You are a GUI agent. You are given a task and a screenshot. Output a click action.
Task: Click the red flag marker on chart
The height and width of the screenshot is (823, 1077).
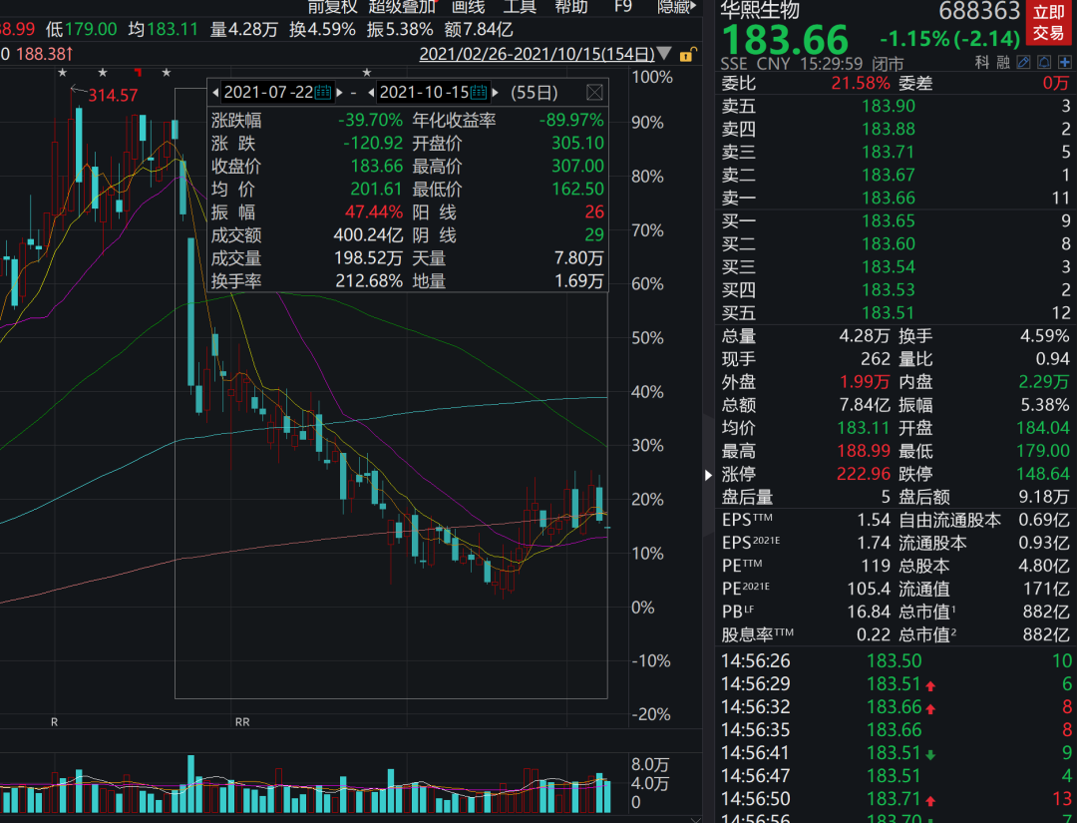[x=138, y=72]
